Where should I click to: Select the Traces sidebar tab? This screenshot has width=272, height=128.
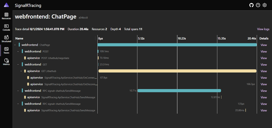pos(6,50)
